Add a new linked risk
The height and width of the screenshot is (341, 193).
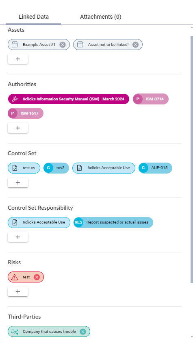point(18,291)
